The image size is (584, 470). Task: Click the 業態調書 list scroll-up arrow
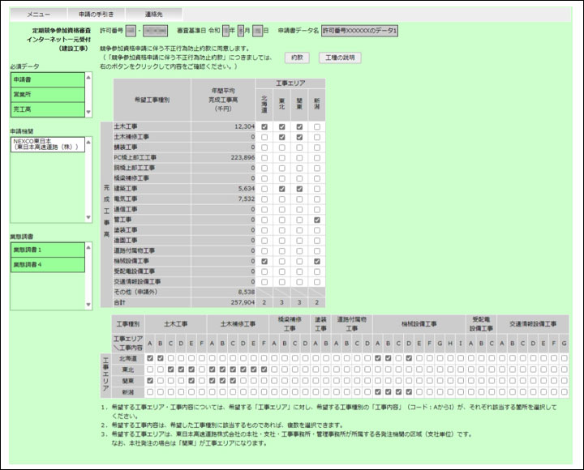88,247
